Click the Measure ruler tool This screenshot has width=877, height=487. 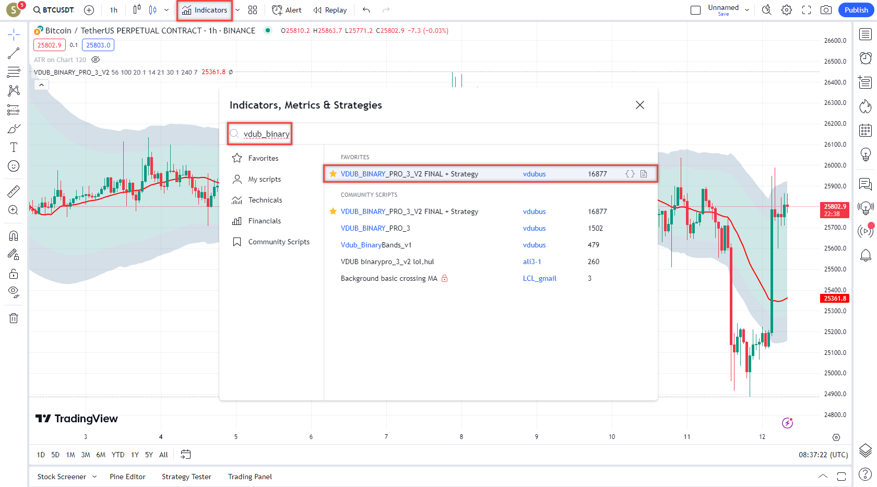(14, 192)
